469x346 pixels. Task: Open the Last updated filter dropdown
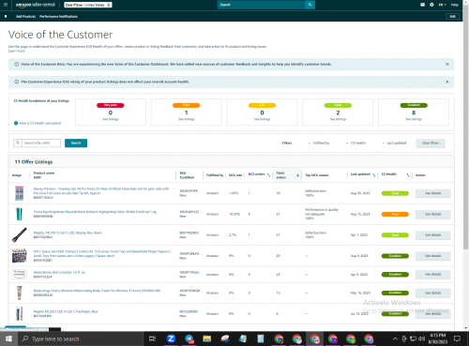click(394, 143)
